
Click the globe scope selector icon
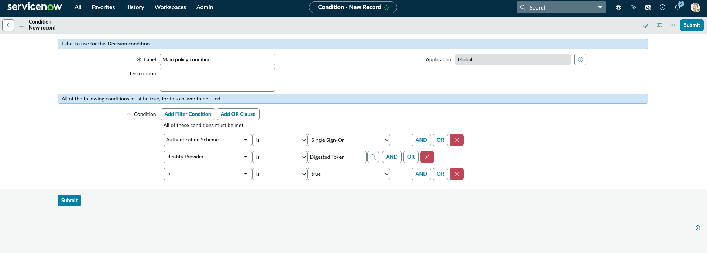click(x=618, y=7)
